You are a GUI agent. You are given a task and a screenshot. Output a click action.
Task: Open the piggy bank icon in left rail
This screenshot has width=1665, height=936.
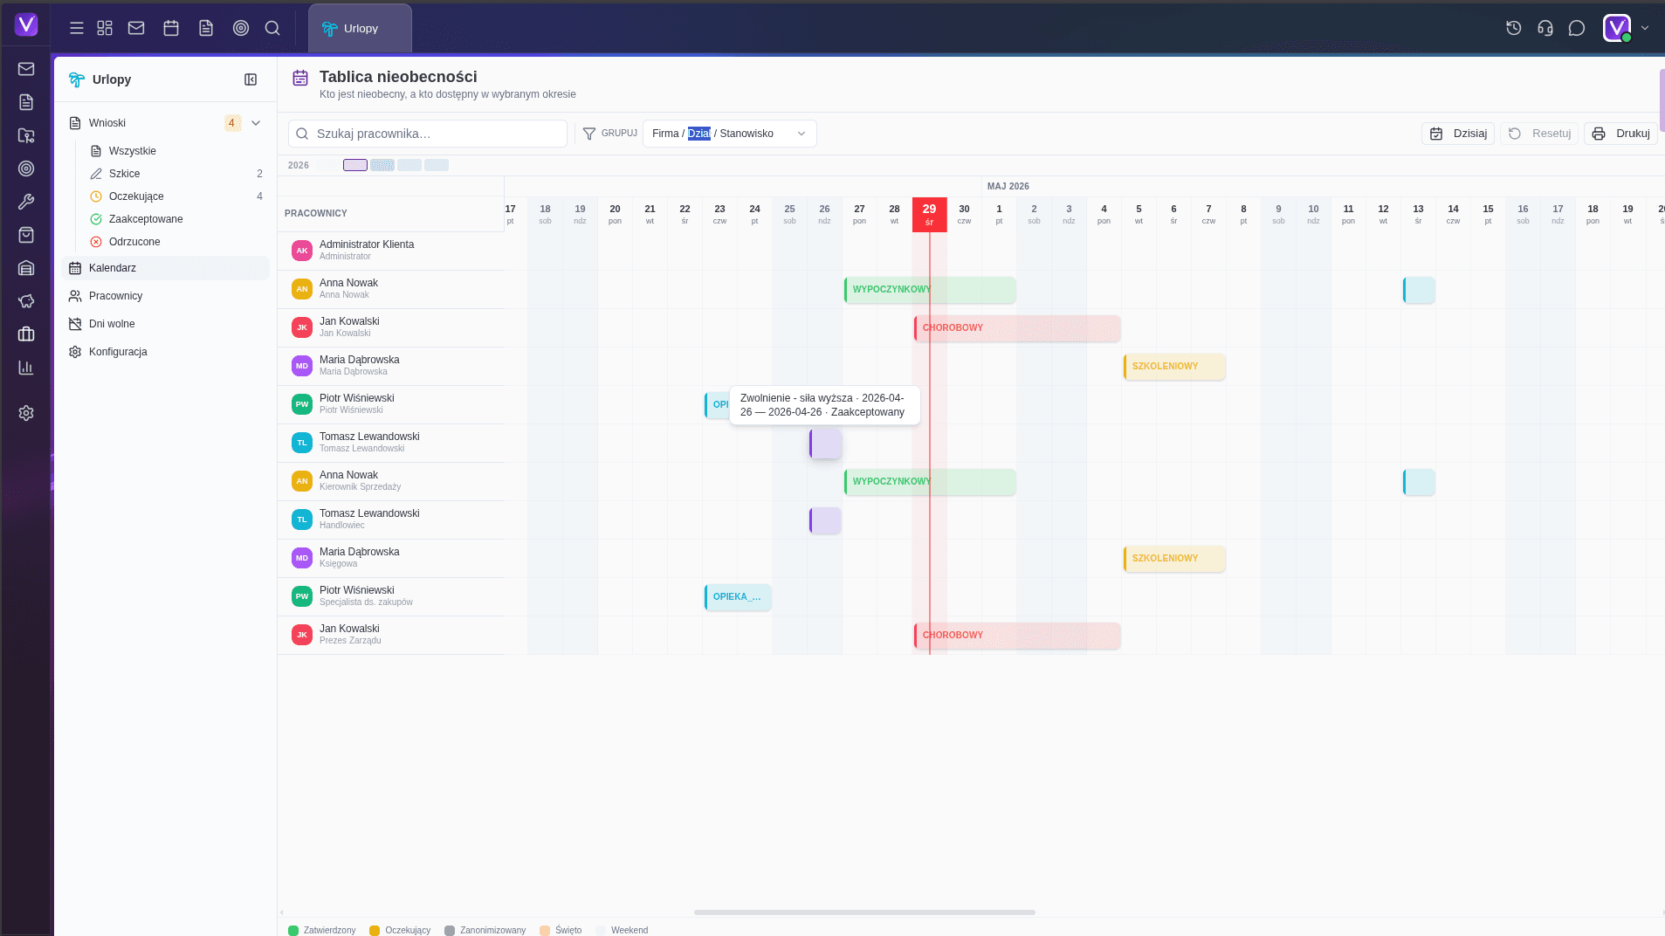point(26,301)
